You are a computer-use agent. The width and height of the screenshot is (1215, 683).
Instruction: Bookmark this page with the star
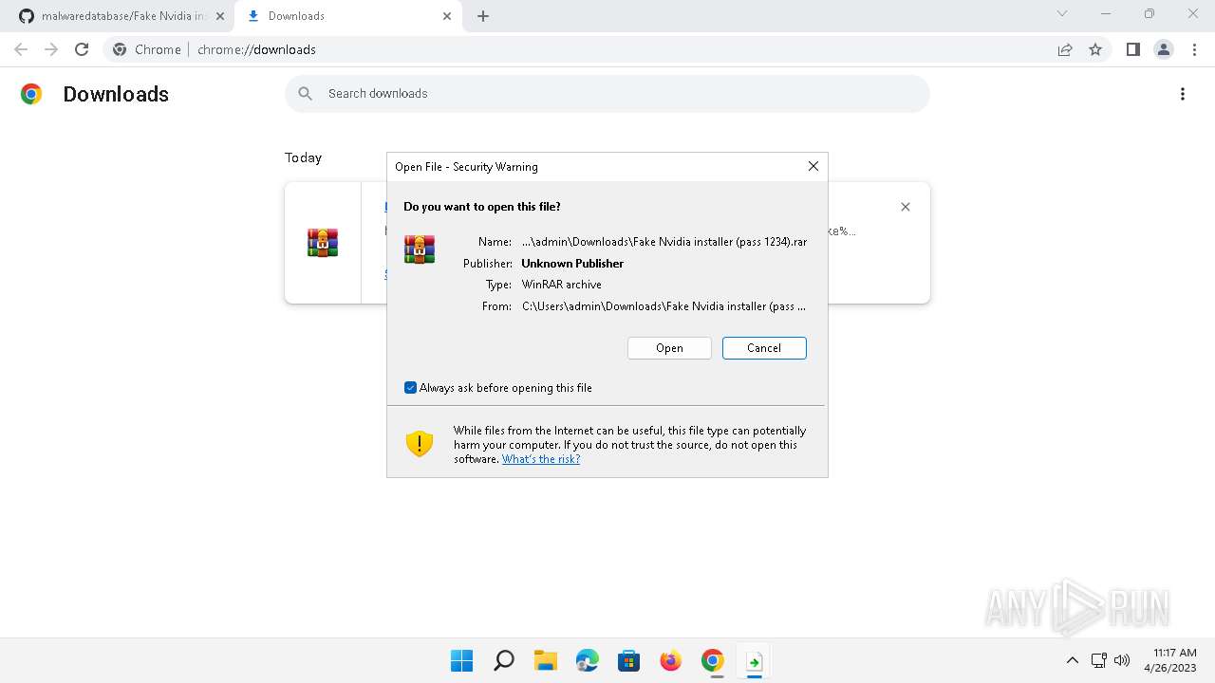point(1095,49)
